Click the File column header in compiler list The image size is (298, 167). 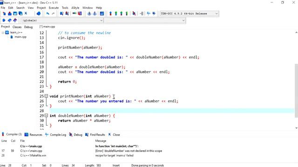22,141
